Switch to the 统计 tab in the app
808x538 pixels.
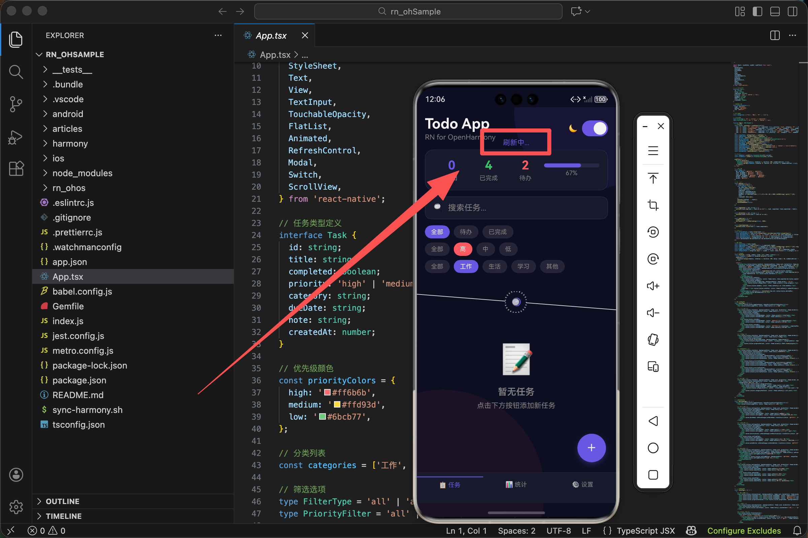(x=516, y=484)
